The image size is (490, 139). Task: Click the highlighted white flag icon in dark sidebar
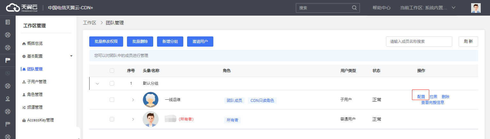8,60
